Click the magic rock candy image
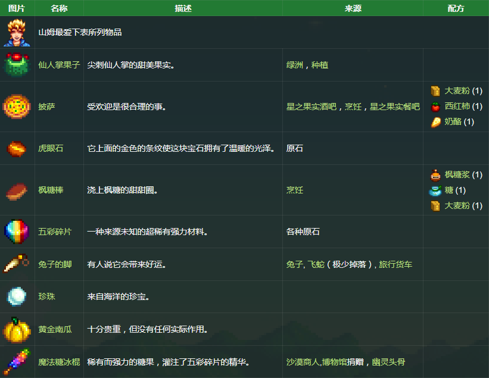 (17, 362)
